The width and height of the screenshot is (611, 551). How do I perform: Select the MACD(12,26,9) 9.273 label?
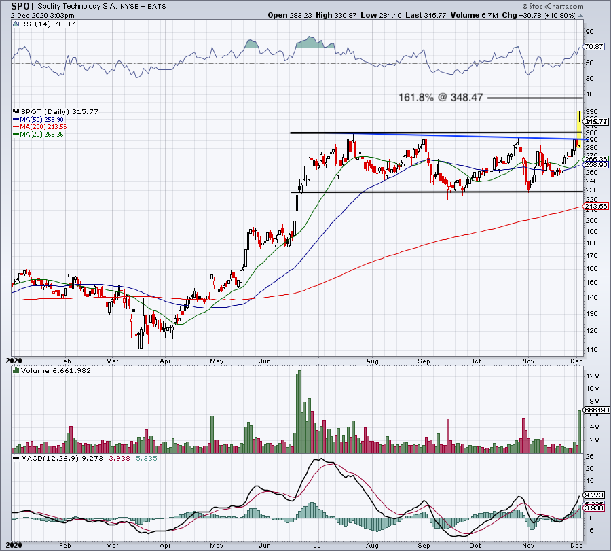62,458
